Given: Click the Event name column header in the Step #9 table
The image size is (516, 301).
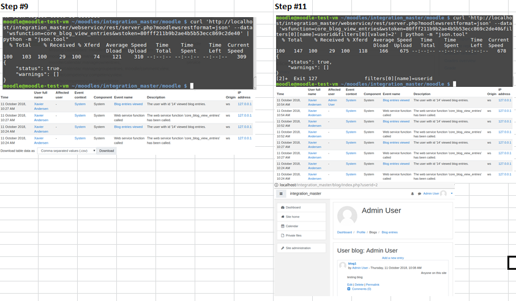Looking at the screenshot, I should click(124, 97).
